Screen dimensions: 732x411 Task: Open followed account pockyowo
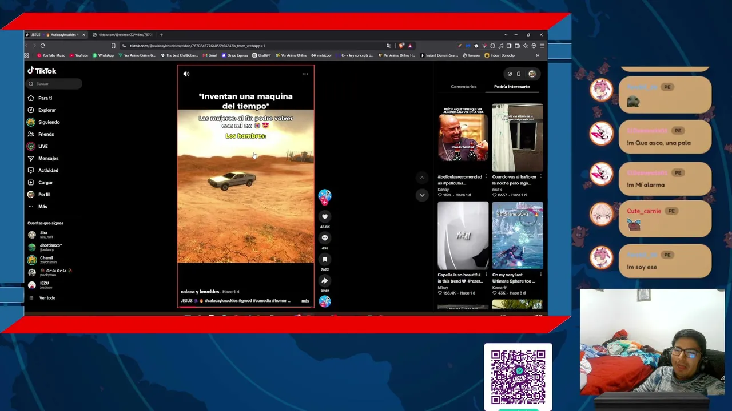50,272
